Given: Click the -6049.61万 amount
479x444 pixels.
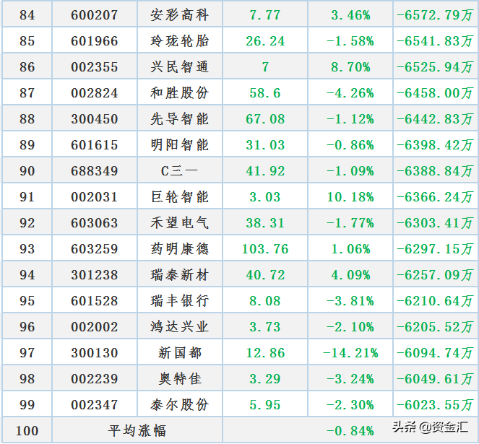Looking at the screenshot, I should coord(435,378).
